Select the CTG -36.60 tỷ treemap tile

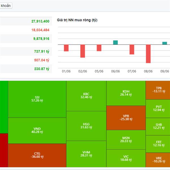(37, 155)
